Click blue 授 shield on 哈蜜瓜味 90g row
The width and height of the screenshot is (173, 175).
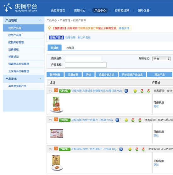[x=126, y=91]
